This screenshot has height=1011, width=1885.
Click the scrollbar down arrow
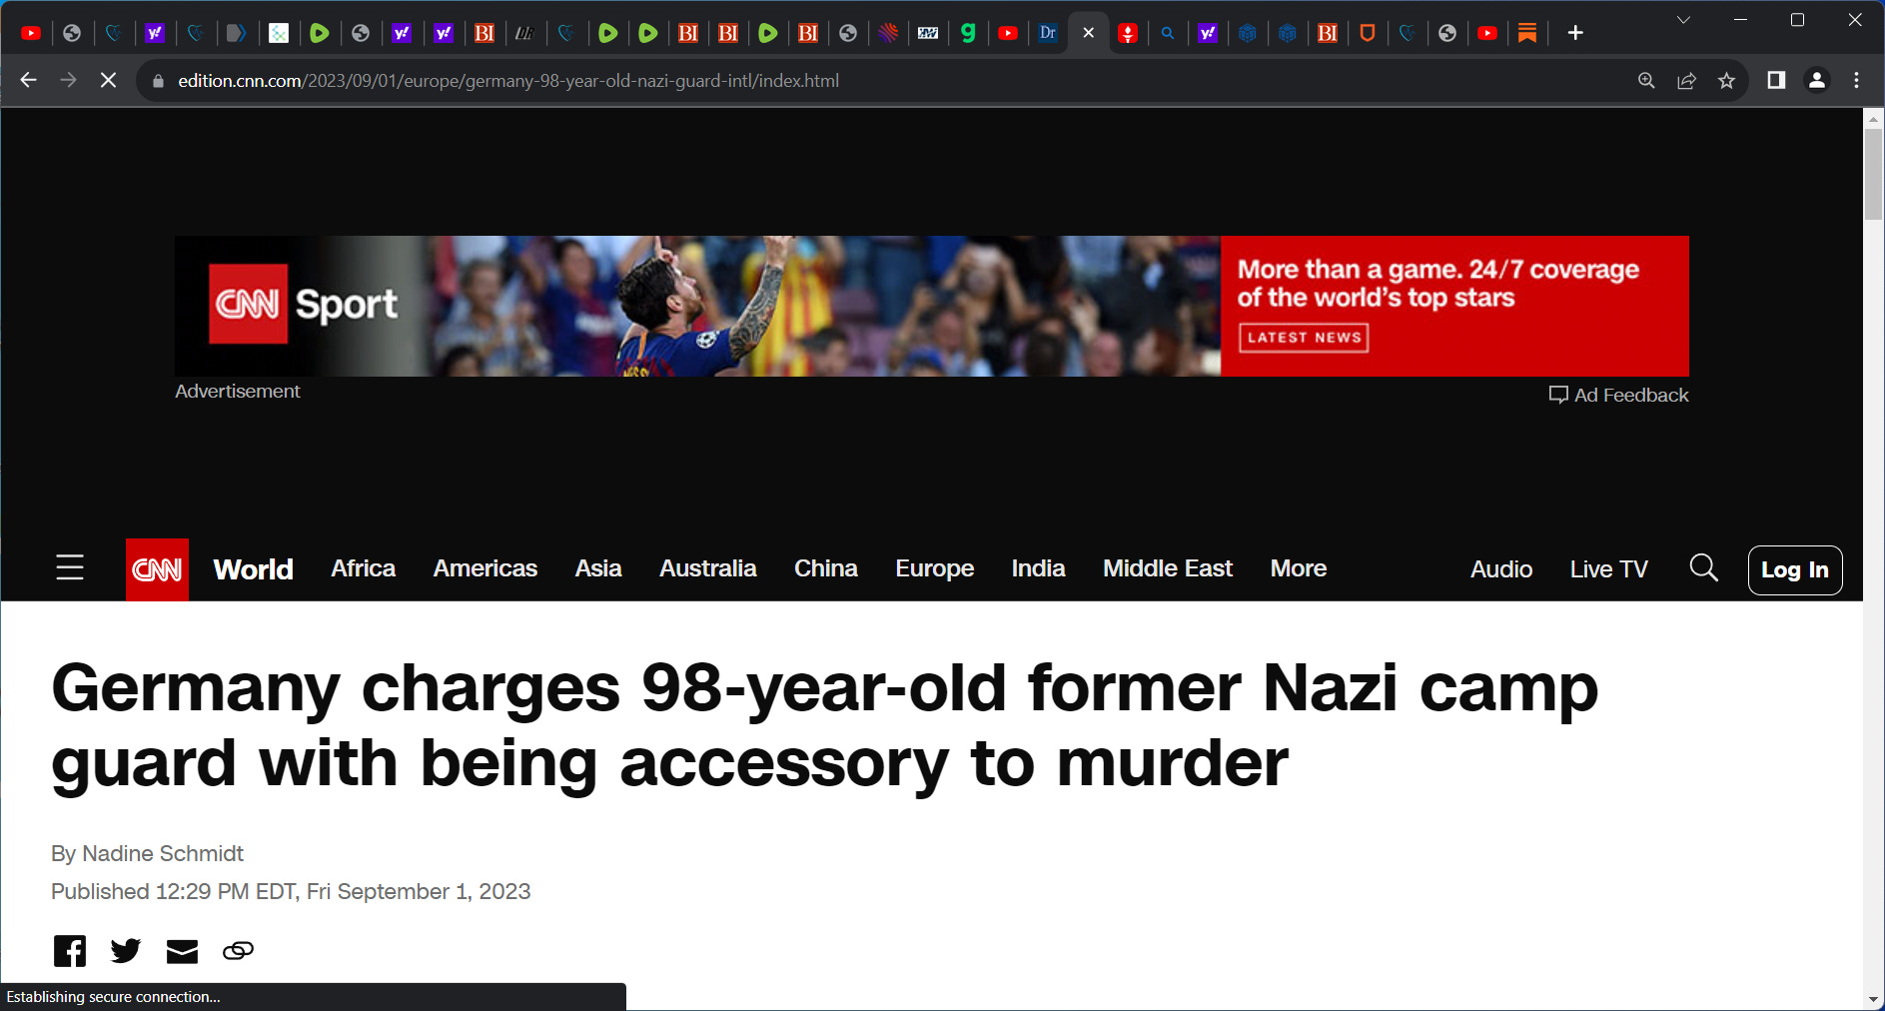[1873, 1000]
